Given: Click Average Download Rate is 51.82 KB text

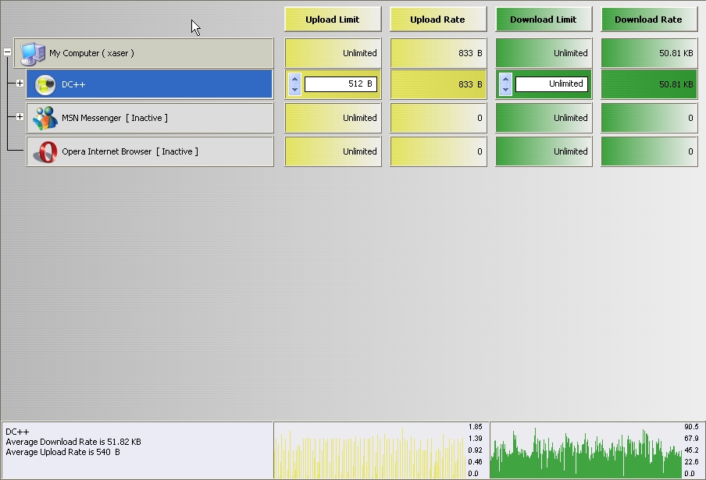Looking at the screenshot, I should click(73, 442).
